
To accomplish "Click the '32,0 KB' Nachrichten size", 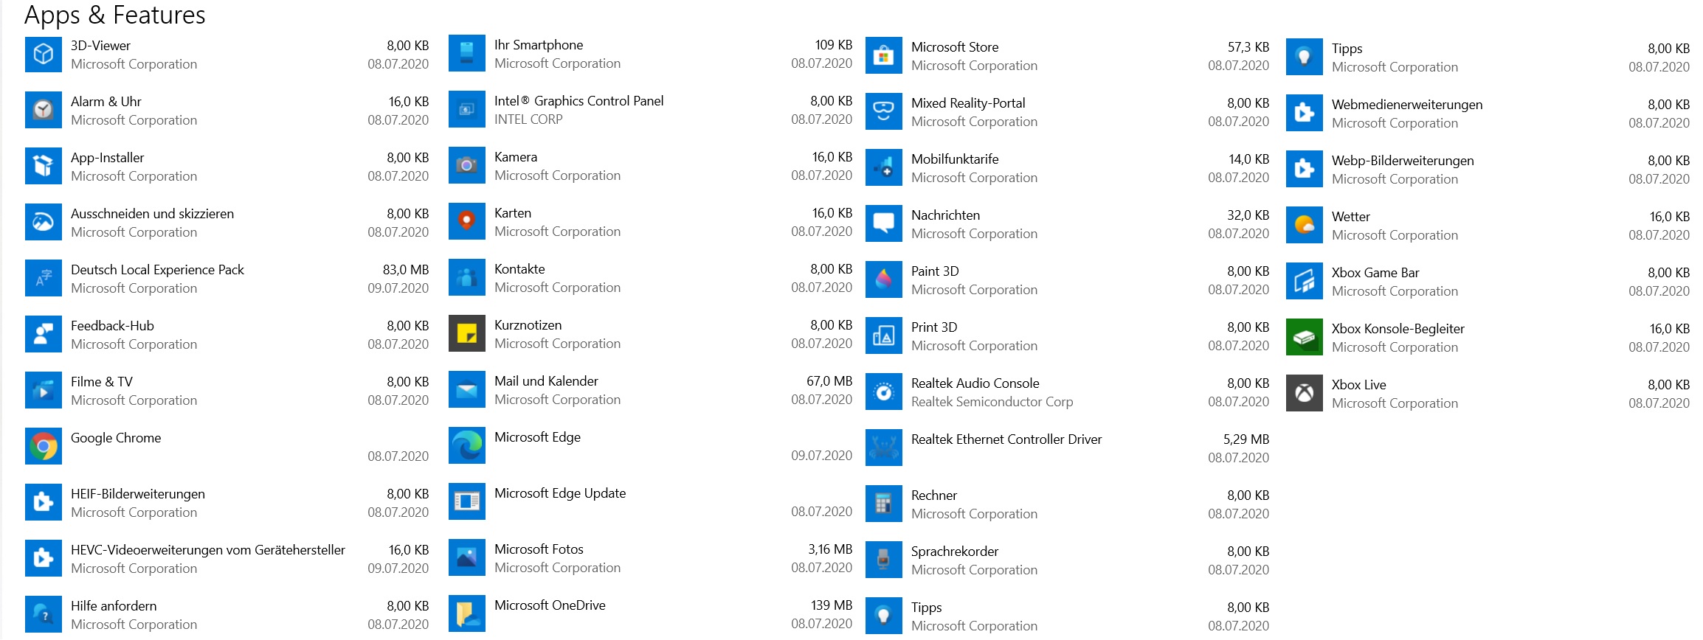I will click(x=1248, y=215).
